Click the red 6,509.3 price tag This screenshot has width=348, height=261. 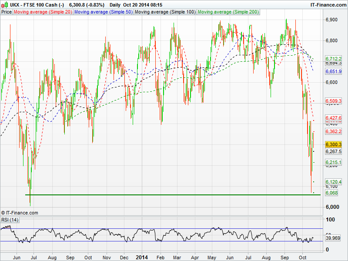click(334, 101)
